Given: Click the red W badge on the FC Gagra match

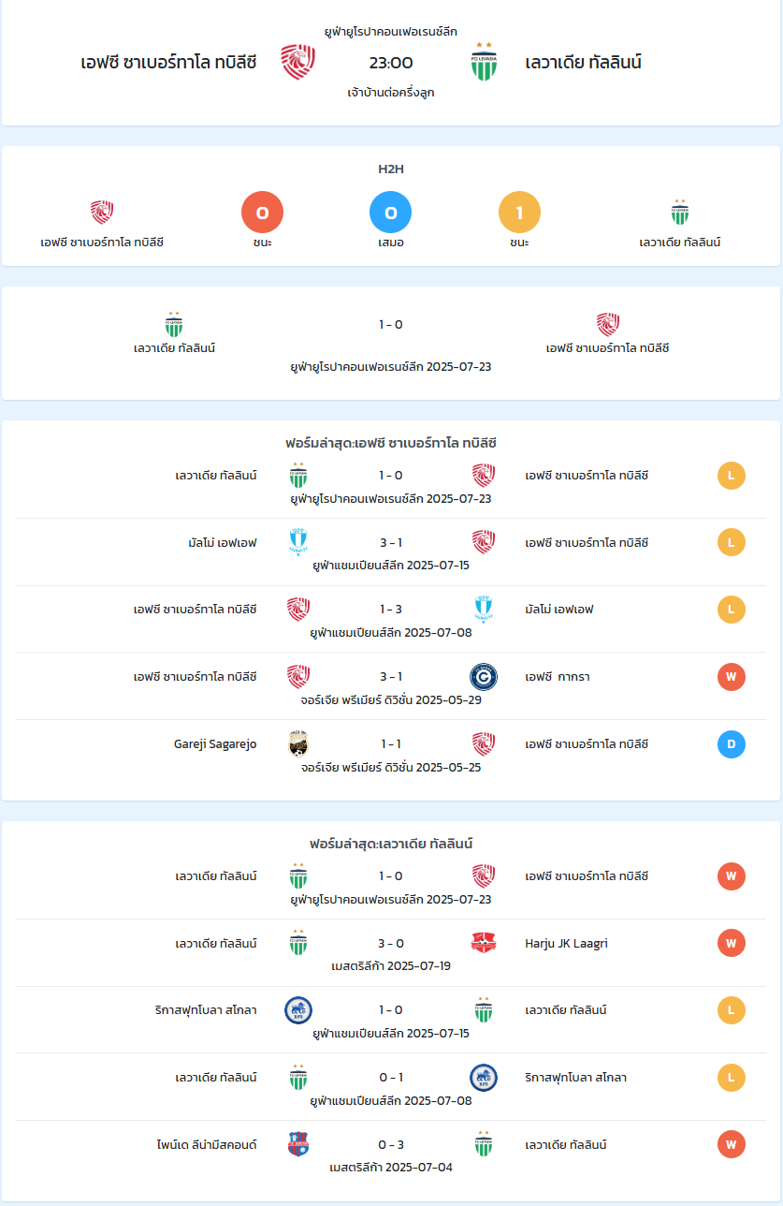Looking at the screenshot, I should tap(732, 677).
